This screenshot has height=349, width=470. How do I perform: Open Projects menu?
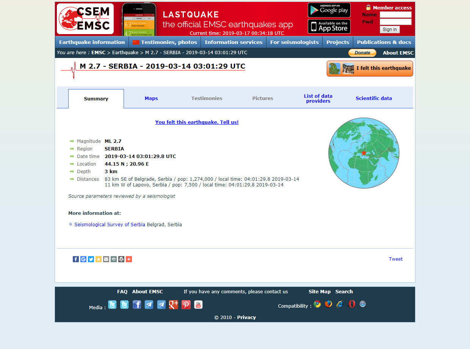coord(338,42)
